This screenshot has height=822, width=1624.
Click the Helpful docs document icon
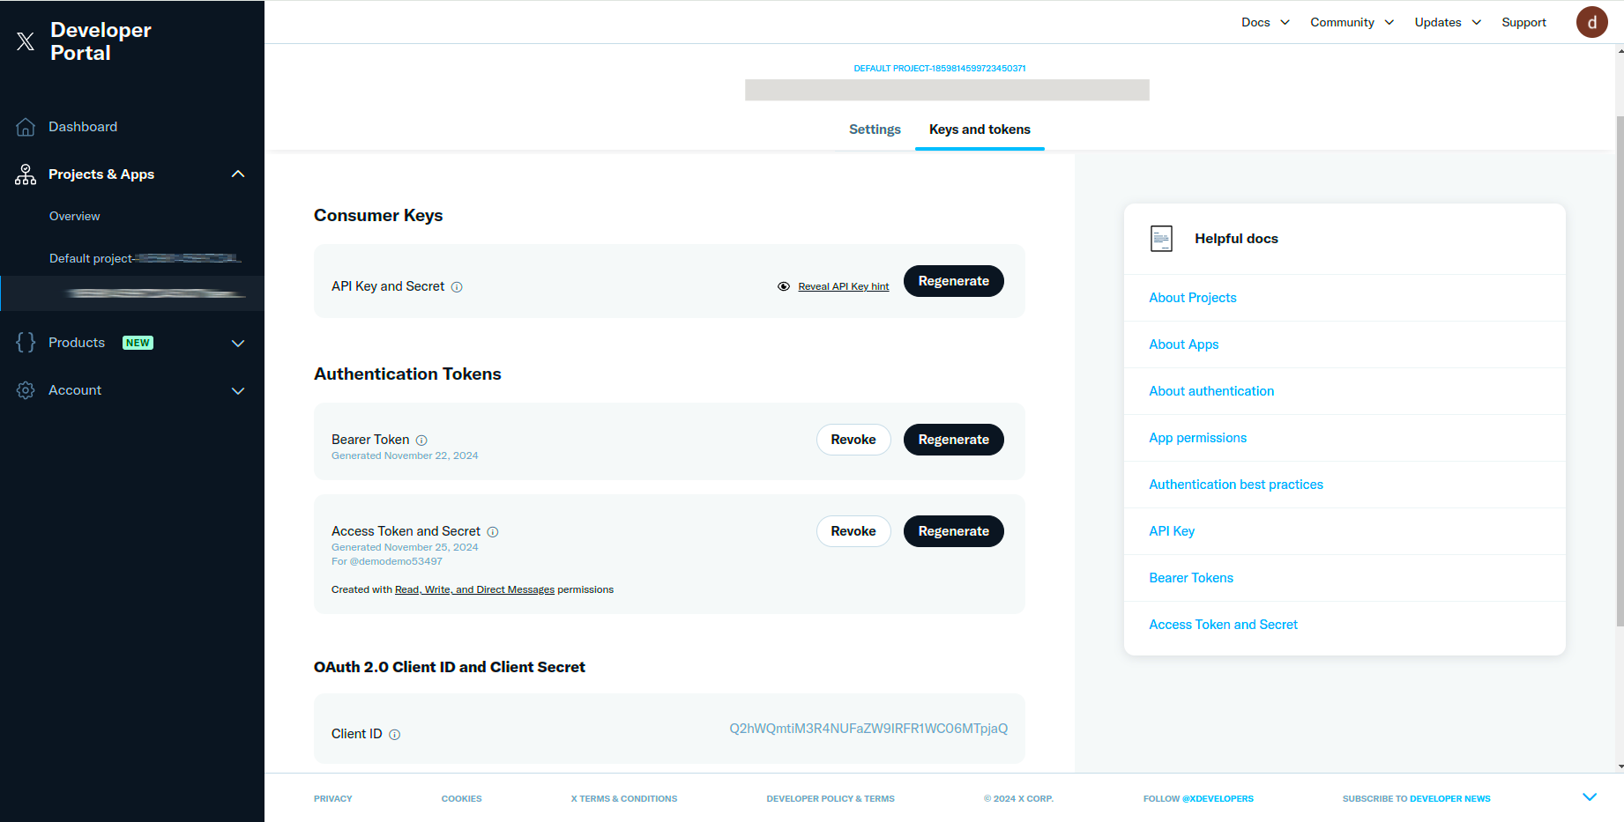[x=1161, y=239]
